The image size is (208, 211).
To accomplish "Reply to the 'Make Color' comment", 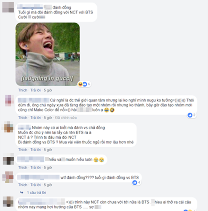I will 36,117.
